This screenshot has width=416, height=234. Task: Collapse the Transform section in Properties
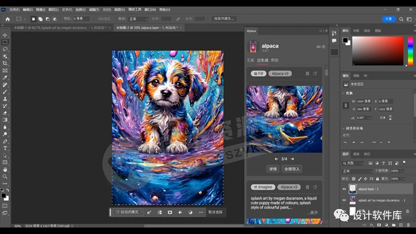point(343,93)
